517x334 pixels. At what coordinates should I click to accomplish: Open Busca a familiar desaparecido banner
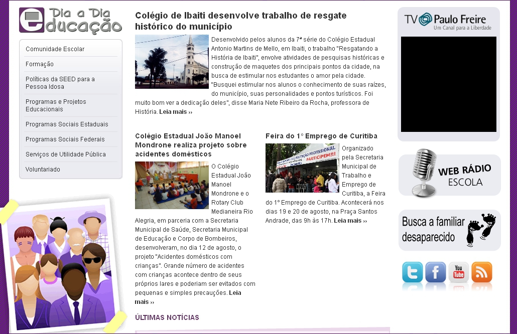tap(449, 230)
